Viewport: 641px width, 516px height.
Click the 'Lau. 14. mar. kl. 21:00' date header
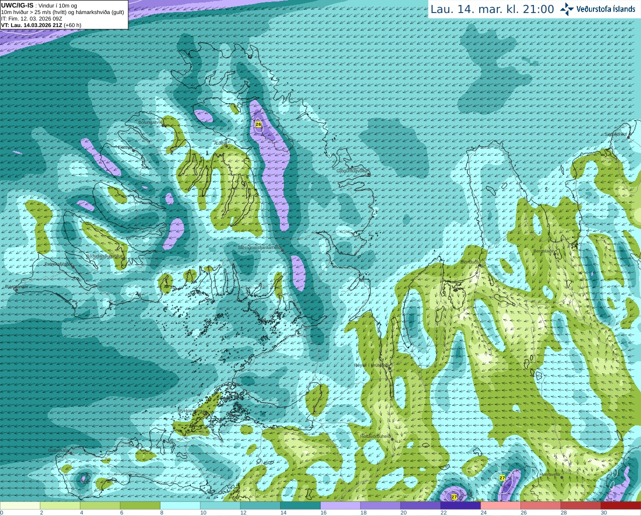(x=492, y=9)
